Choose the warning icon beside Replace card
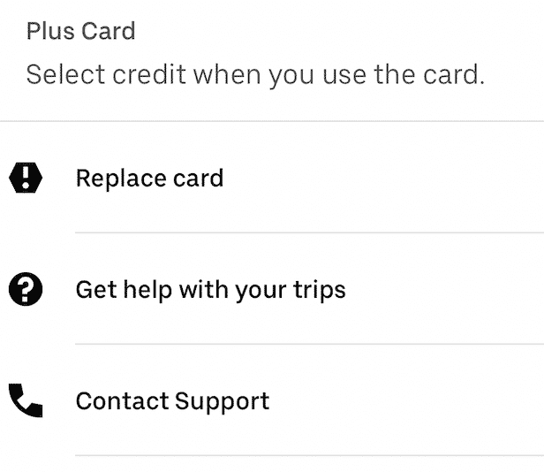The width and height of the screenshot is (544, 472). pos(26,178)
